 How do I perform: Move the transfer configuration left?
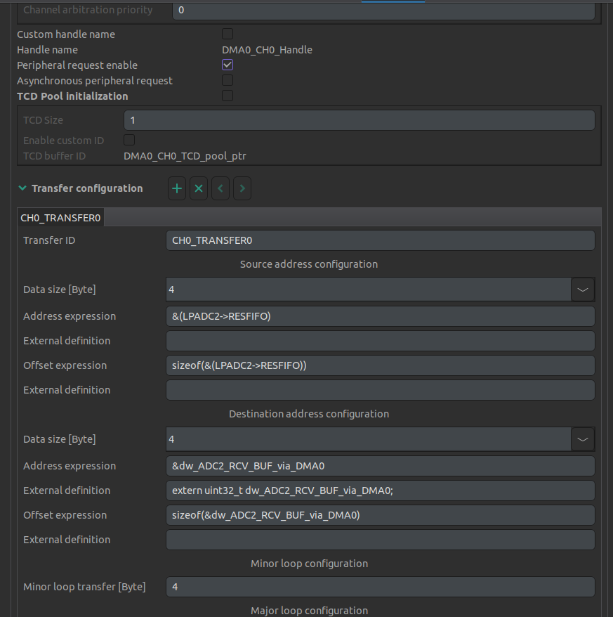point(220,188)
